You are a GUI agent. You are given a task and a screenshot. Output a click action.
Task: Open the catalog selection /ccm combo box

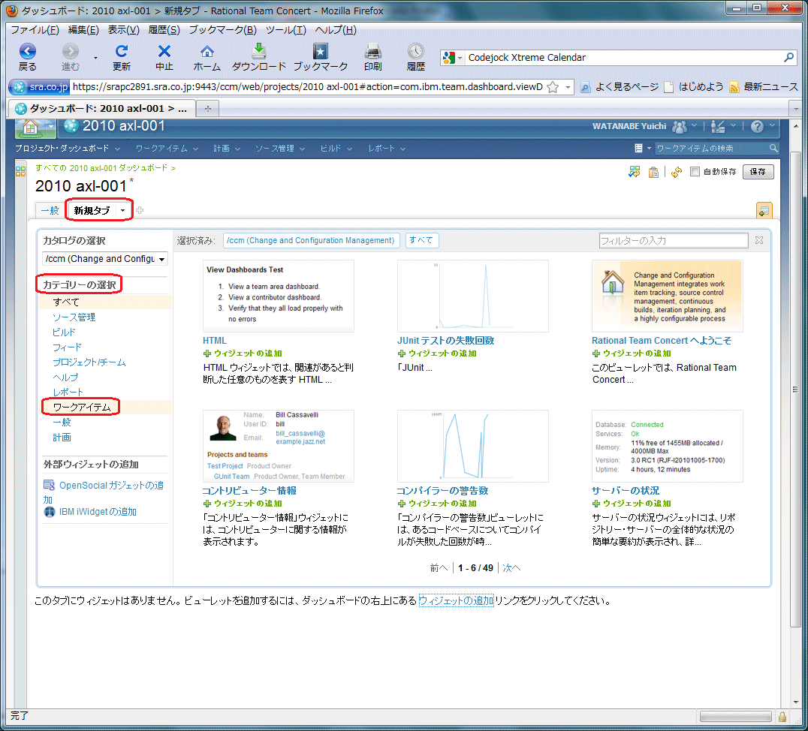[104, 259]
